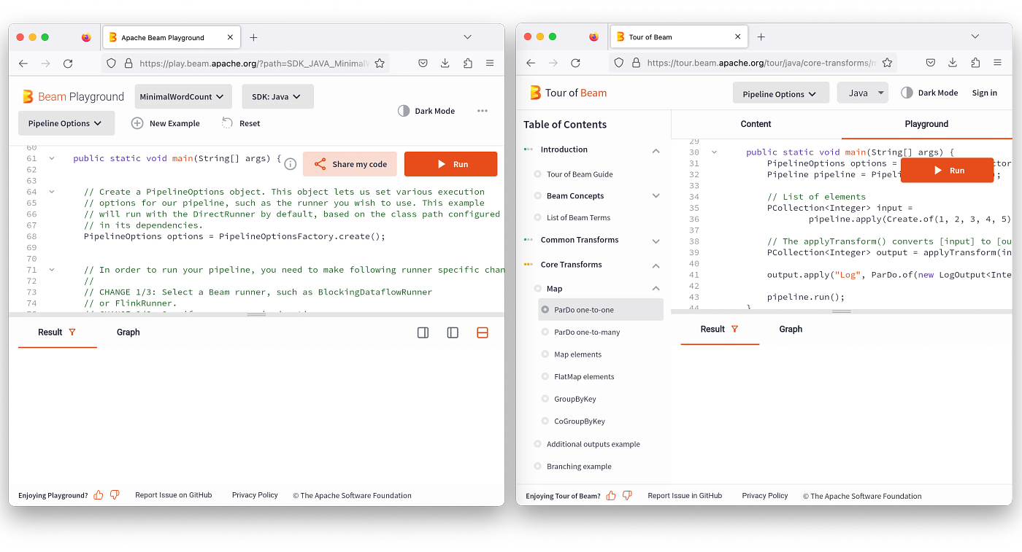
Task: Open downloads in Playground browser window
Action: 445,63
